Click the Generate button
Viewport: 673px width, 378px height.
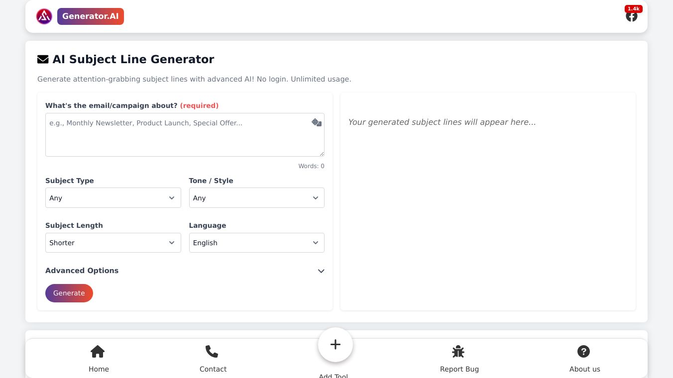tap(69, 293)
